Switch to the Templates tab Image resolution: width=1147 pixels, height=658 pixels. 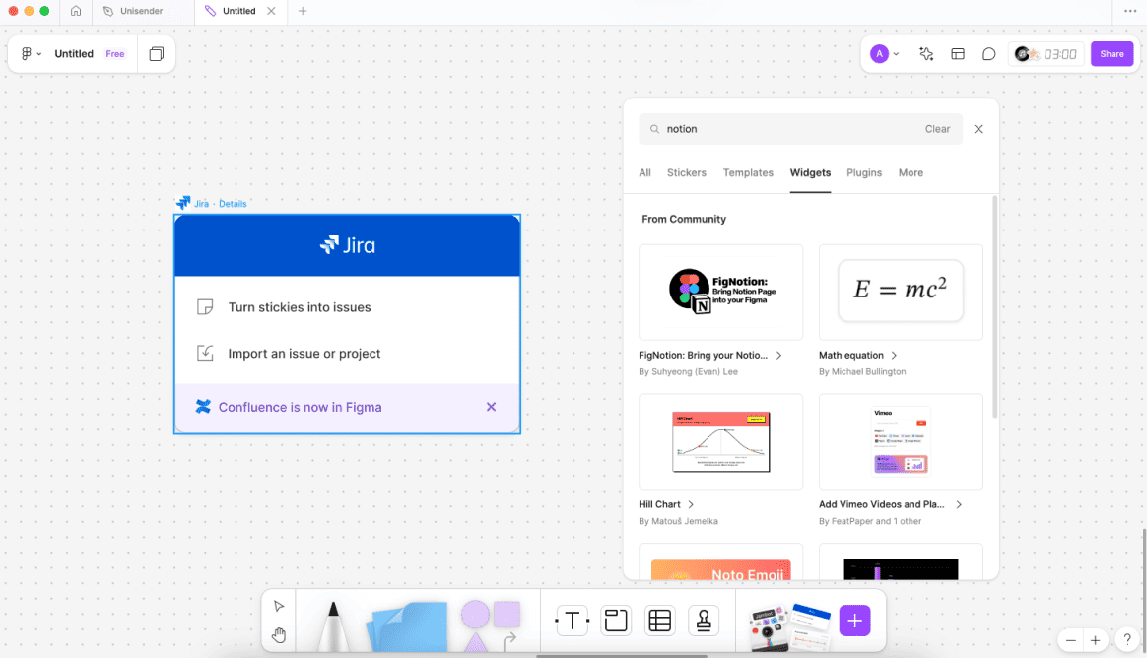click(748, 173)
